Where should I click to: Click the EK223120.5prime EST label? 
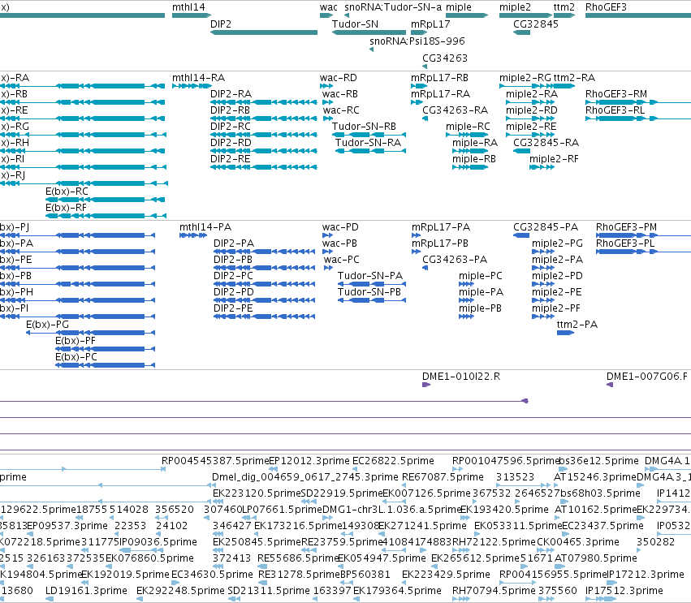pos(257,493)
